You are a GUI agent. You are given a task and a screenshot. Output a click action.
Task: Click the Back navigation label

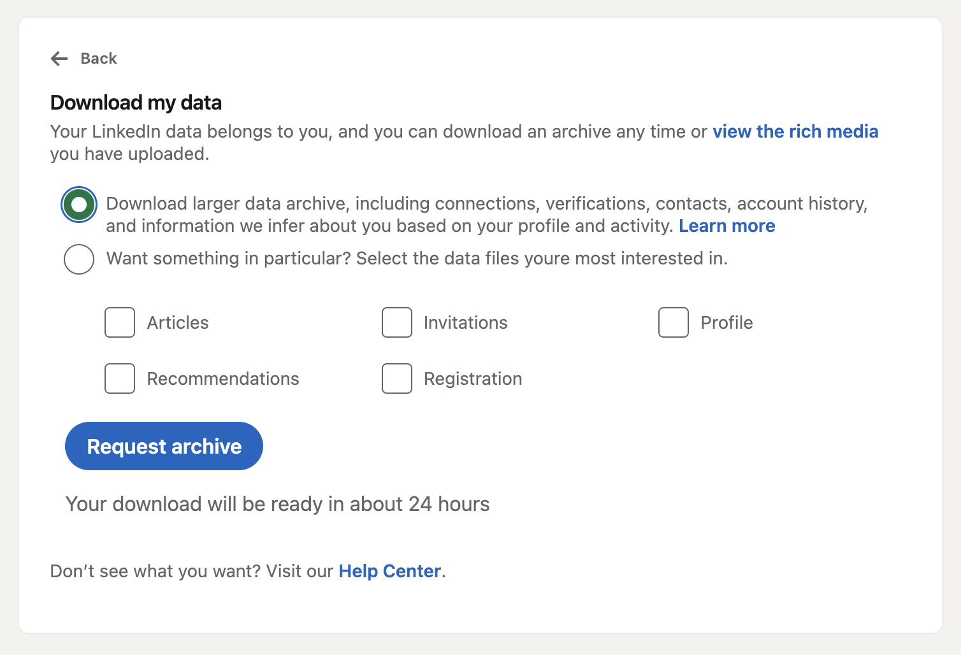click(98, 58)
